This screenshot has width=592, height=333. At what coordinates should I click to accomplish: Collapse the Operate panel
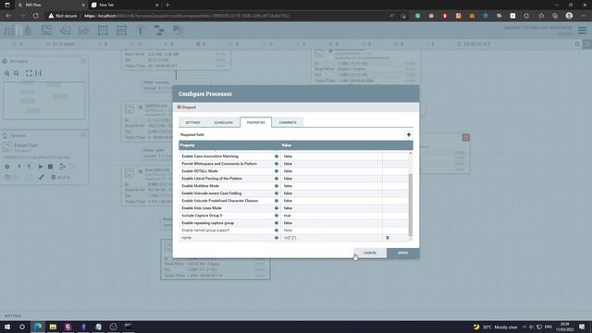83,135
